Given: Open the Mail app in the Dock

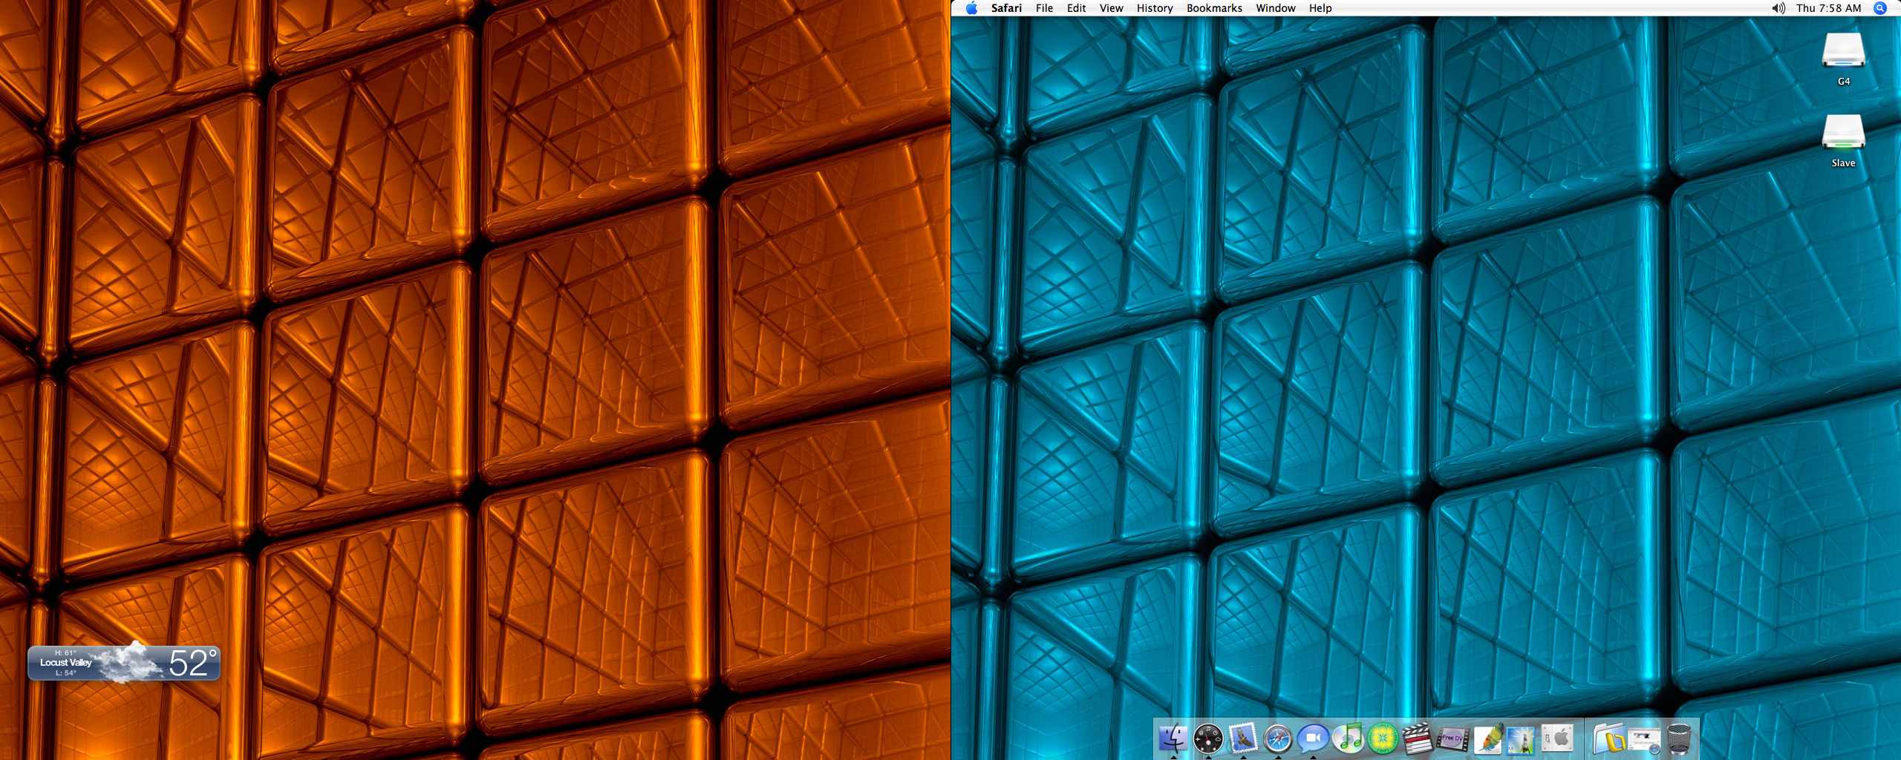Looking at the screenshot, I should click(1242, 738).
